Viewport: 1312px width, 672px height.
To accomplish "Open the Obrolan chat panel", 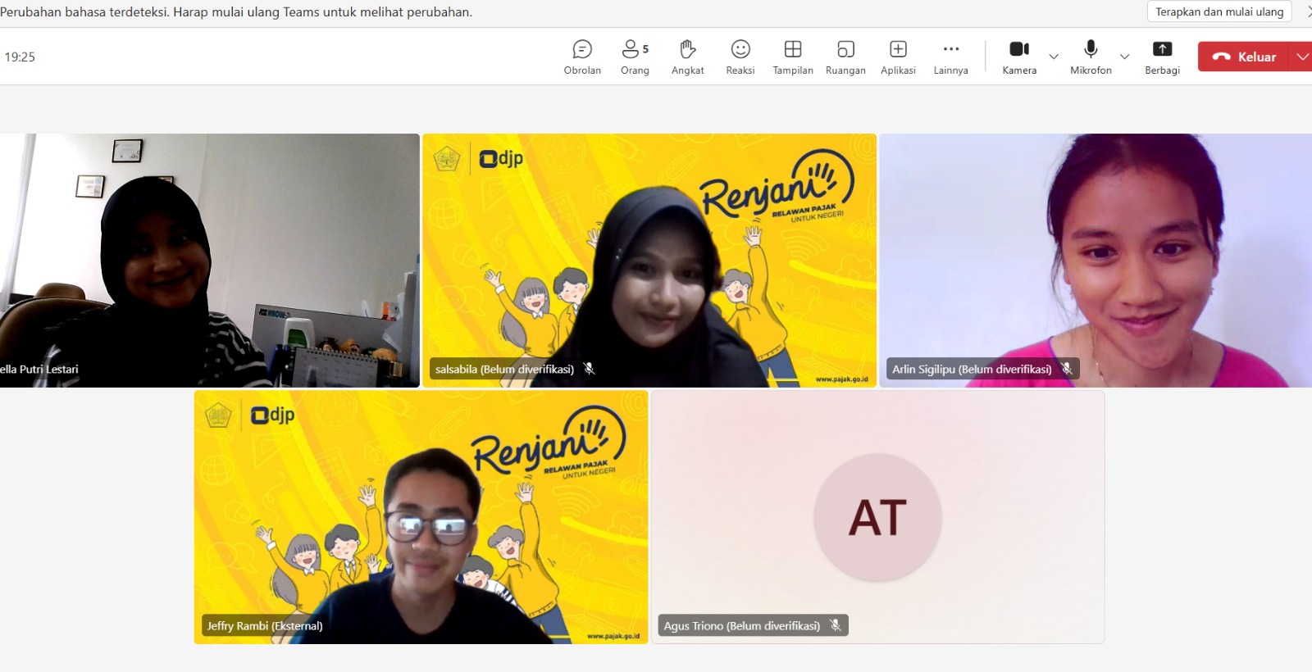I will click(582, 57).
